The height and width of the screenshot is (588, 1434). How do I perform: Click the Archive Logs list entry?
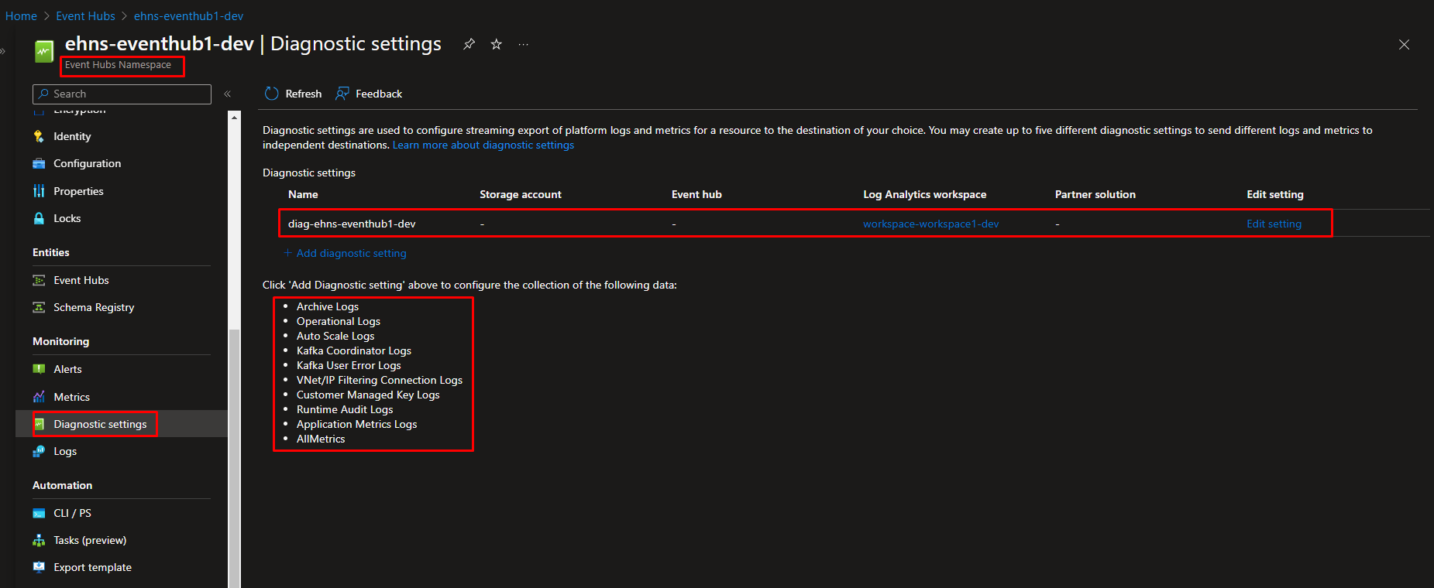[x=328, y=306]
